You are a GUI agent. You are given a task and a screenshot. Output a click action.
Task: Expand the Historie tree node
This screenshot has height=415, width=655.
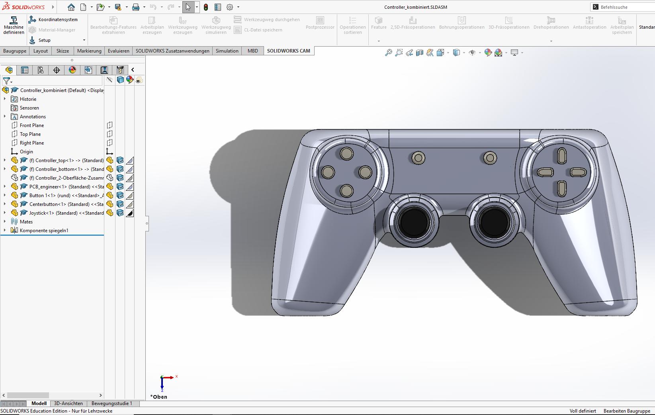click(x=5, y=99)
